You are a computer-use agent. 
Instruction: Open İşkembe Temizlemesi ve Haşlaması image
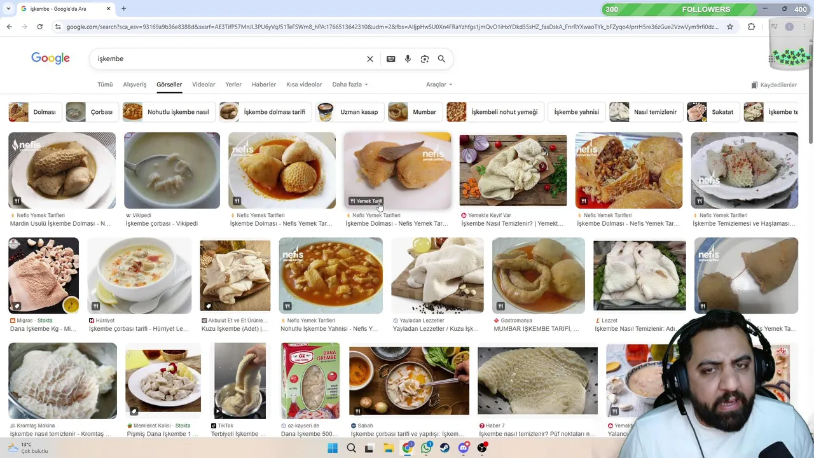pyautogui.click(x=744, y=170)
